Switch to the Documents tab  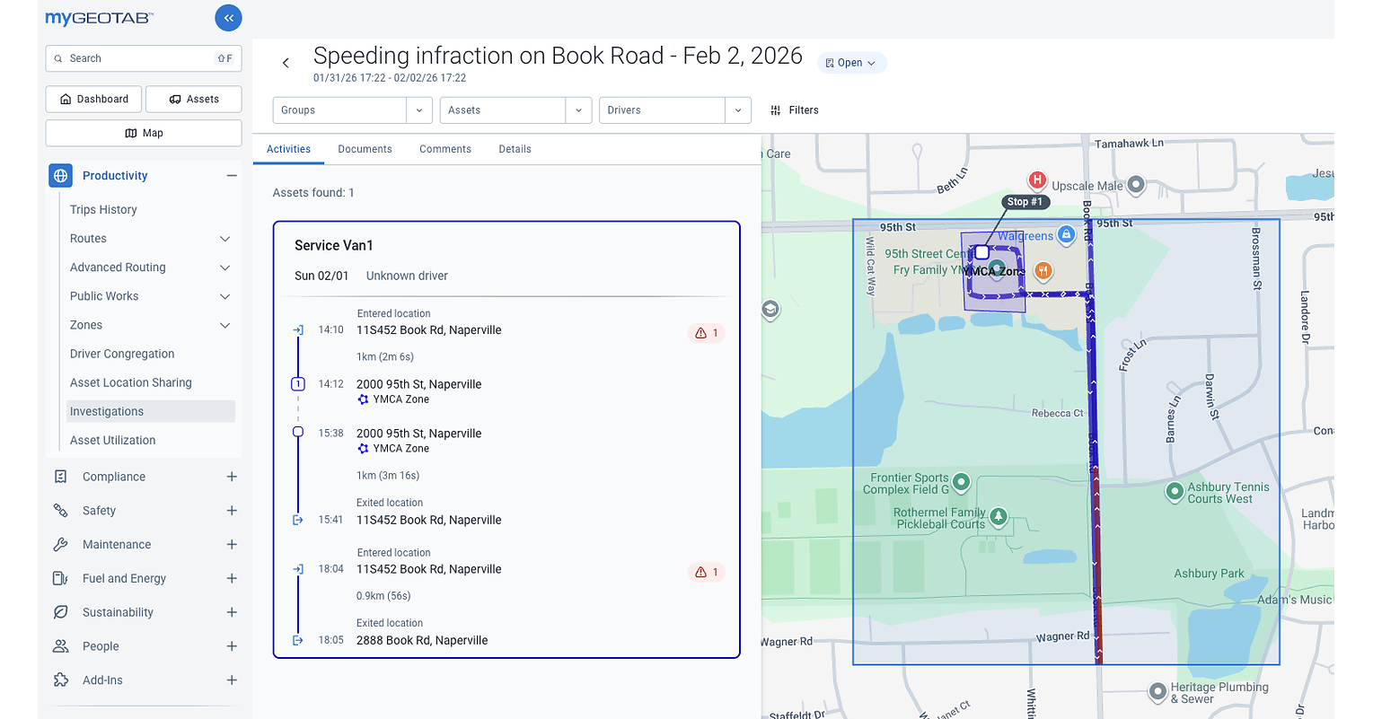click(x=365, y=149)
